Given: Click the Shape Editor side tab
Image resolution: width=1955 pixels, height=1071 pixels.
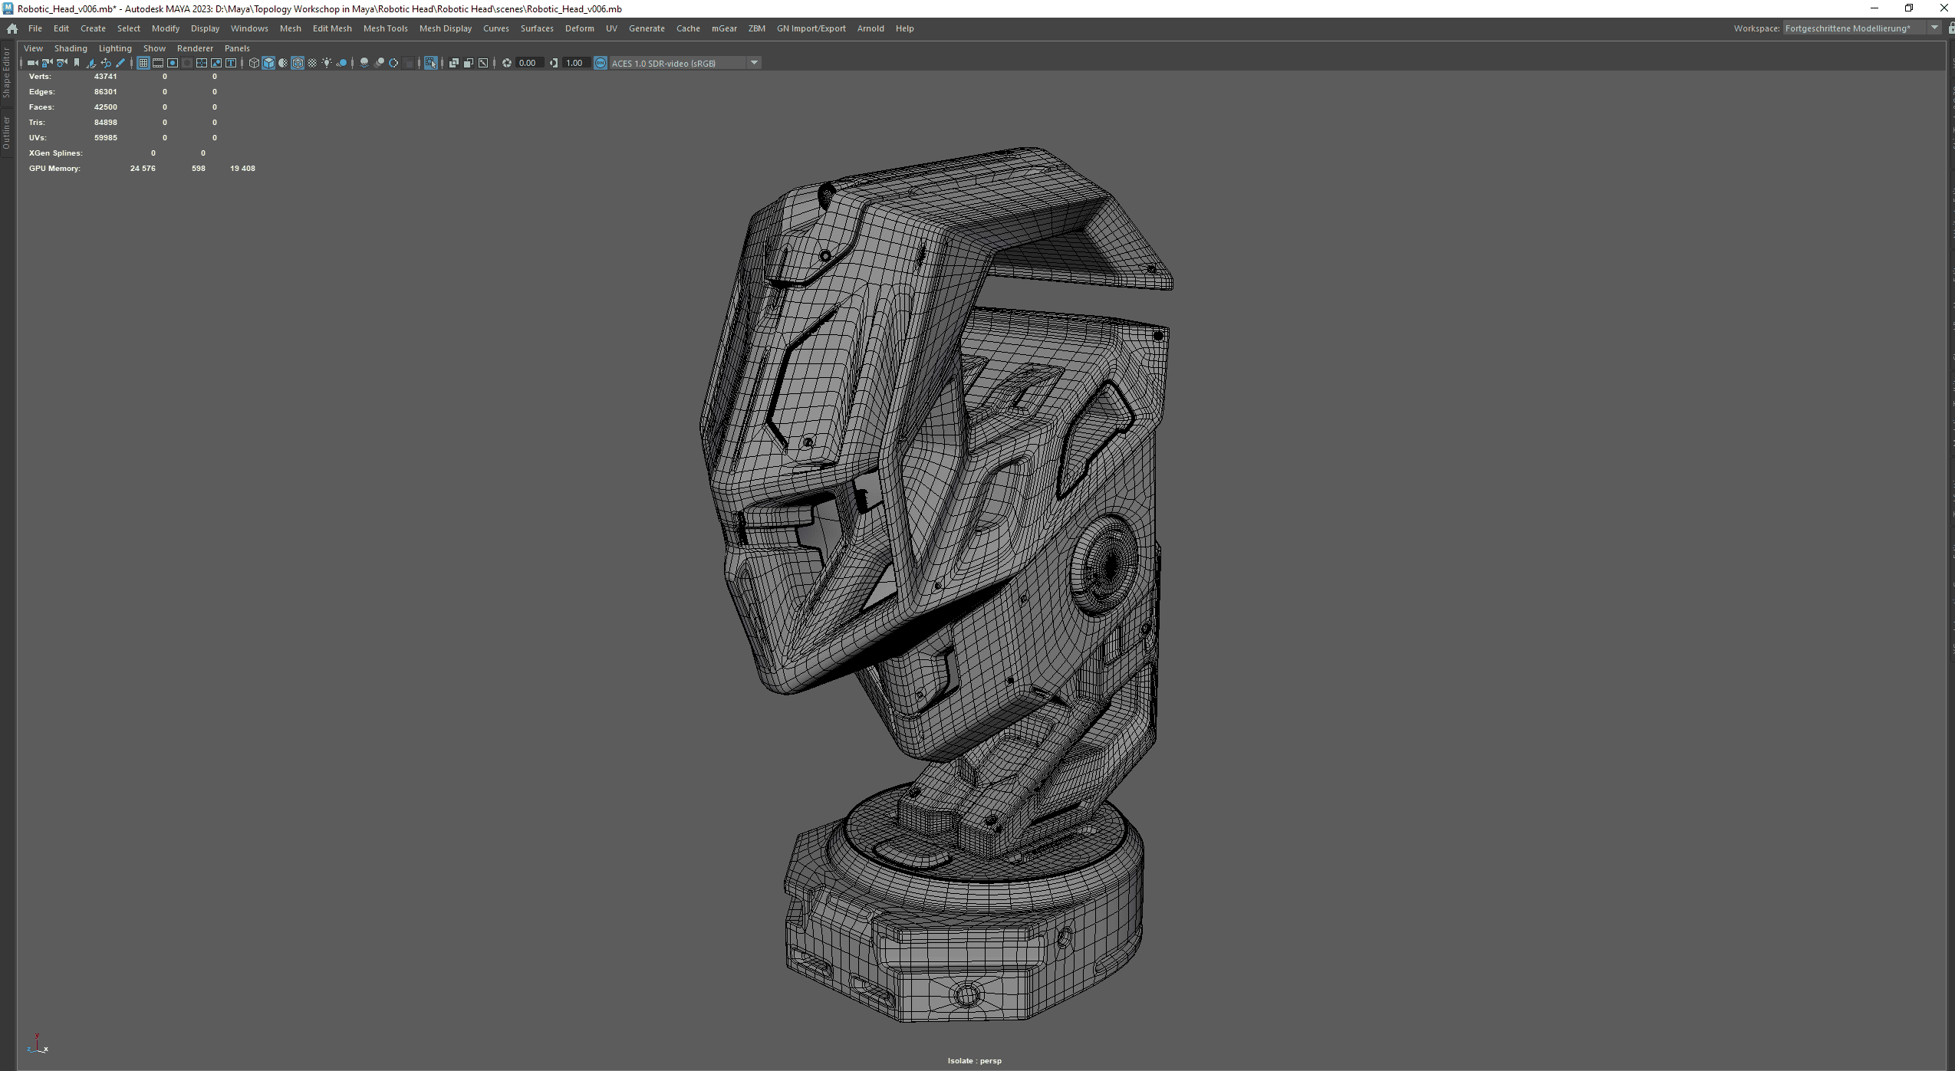Looking at the screenshot, I should coord(7,74).
